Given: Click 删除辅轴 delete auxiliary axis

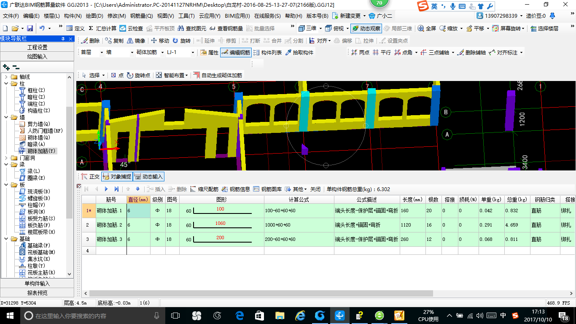Looking at the screenshot, I should click(471, 52).
